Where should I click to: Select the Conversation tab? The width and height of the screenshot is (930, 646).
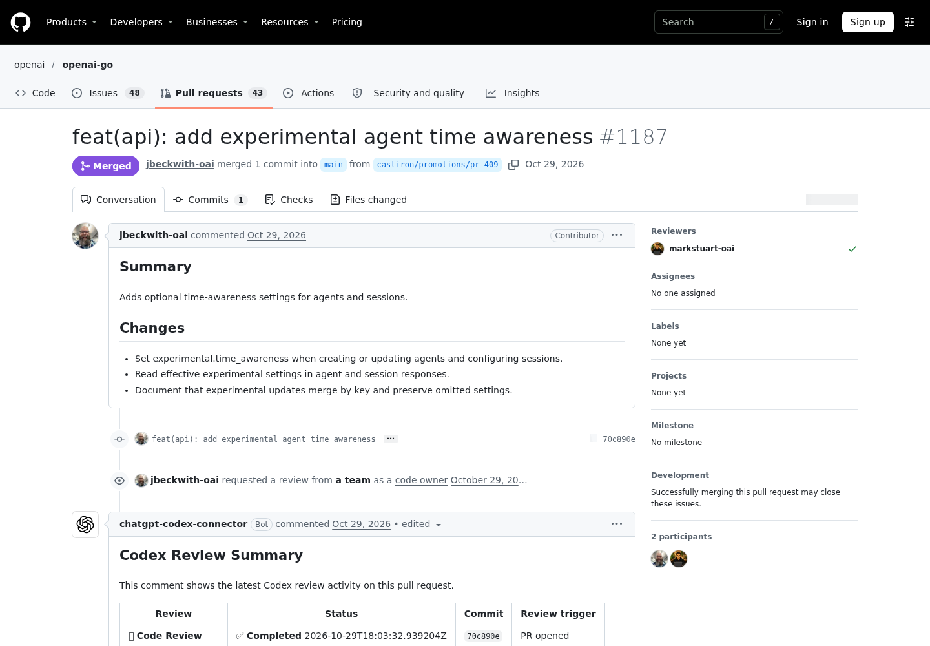(118, 200)
